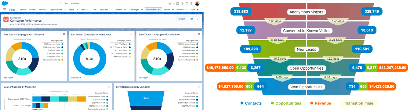Open the Opportunities tab dropdown chevron
Image resolution: width=410 pixels, height=110 pixels.
coord(64,10)
